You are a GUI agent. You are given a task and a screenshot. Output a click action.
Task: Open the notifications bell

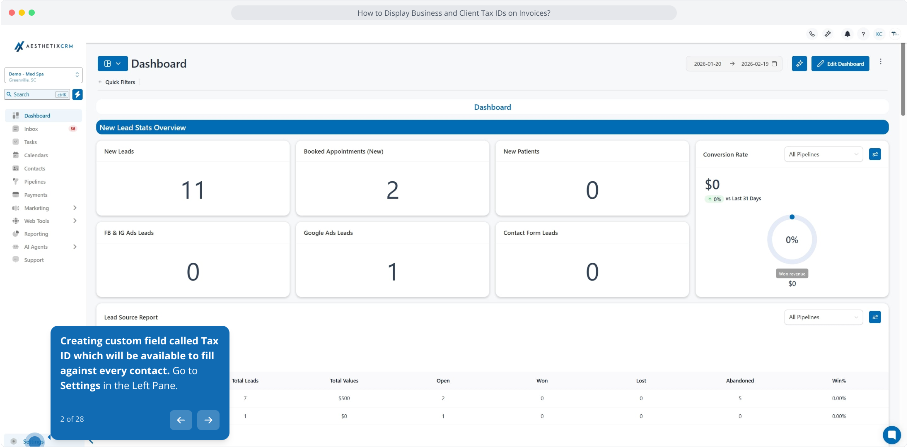(x=847, y=34)
